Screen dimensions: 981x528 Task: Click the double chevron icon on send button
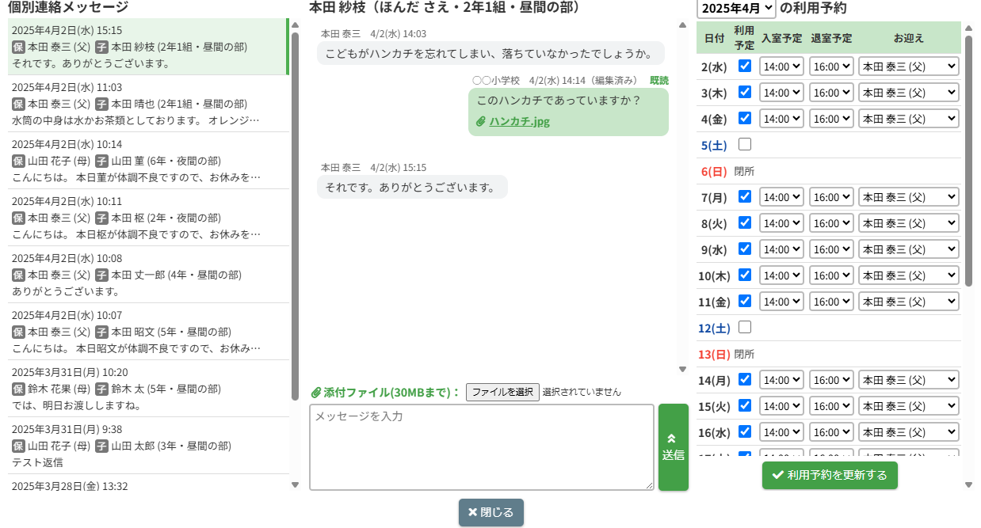(673, 438)
